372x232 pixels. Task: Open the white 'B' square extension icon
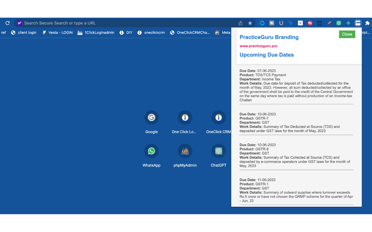[301, 23]
